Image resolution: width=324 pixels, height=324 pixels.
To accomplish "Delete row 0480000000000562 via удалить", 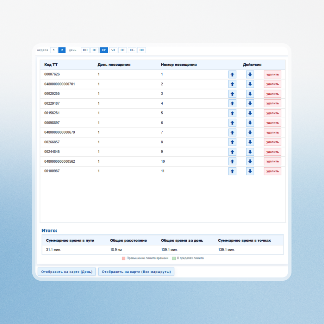I will pos(272,161).
